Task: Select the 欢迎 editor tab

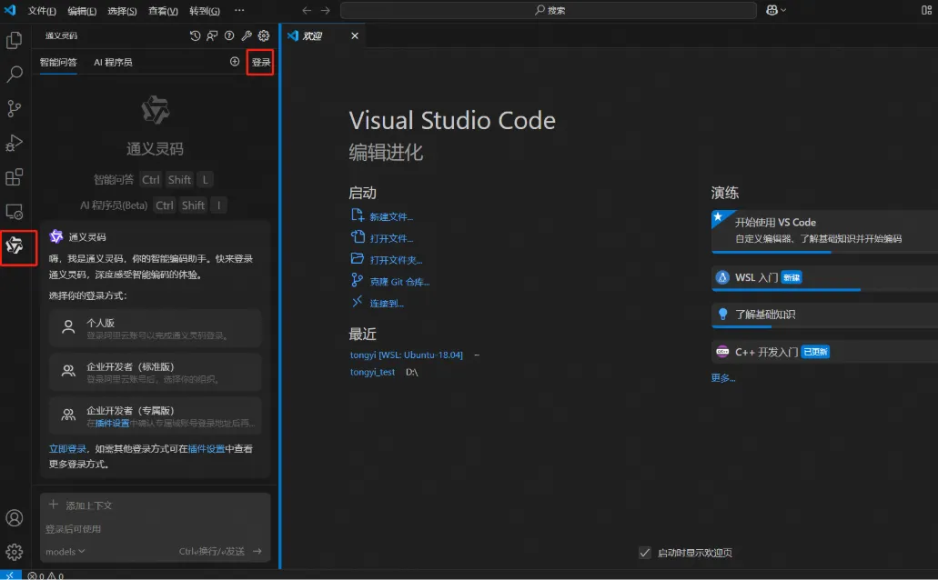Action: point(323,35)
